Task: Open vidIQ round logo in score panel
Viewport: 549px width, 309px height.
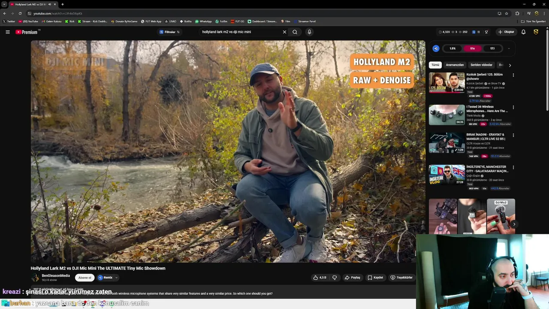Action: (x=436, y=48)
